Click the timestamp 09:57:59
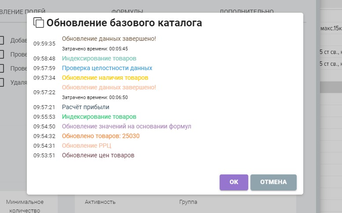The width and height of the screenshot is (342, 213). pyautogui.click(x=44, y=68)
